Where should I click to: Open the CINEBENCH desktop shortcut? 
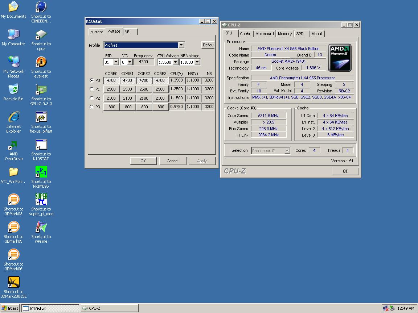pyautogui.click(x=41, y=7)
